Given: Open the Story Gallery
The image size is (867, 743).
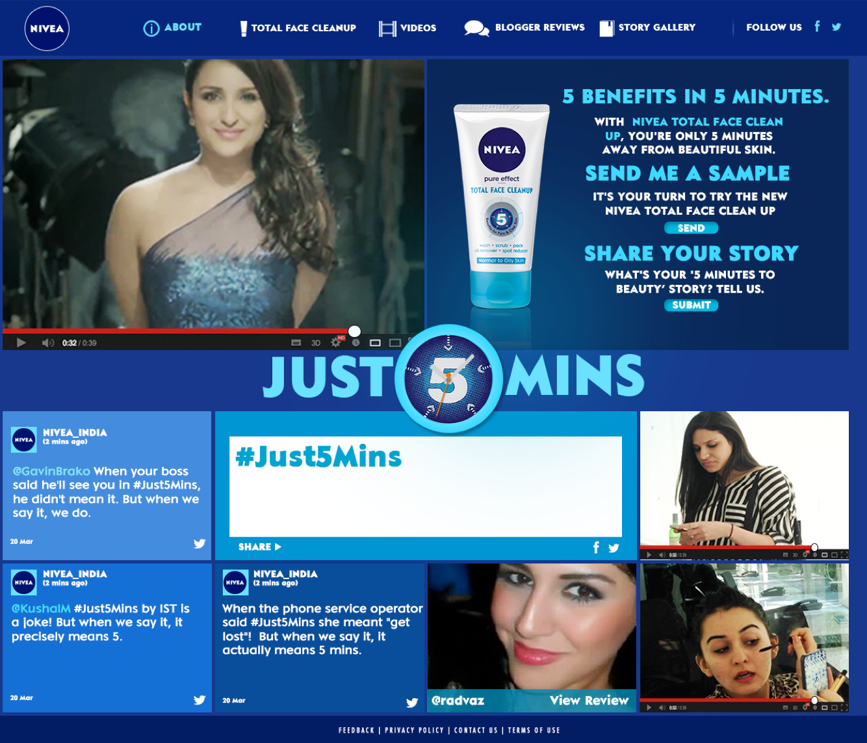Looking at the screenshot, I should tap(647, 28).
